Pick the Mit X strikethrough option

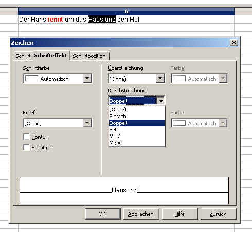(137, 143)
